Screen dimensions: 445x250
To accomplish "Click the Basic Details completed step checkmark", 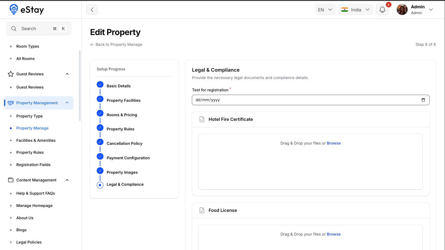I will 100,85.
